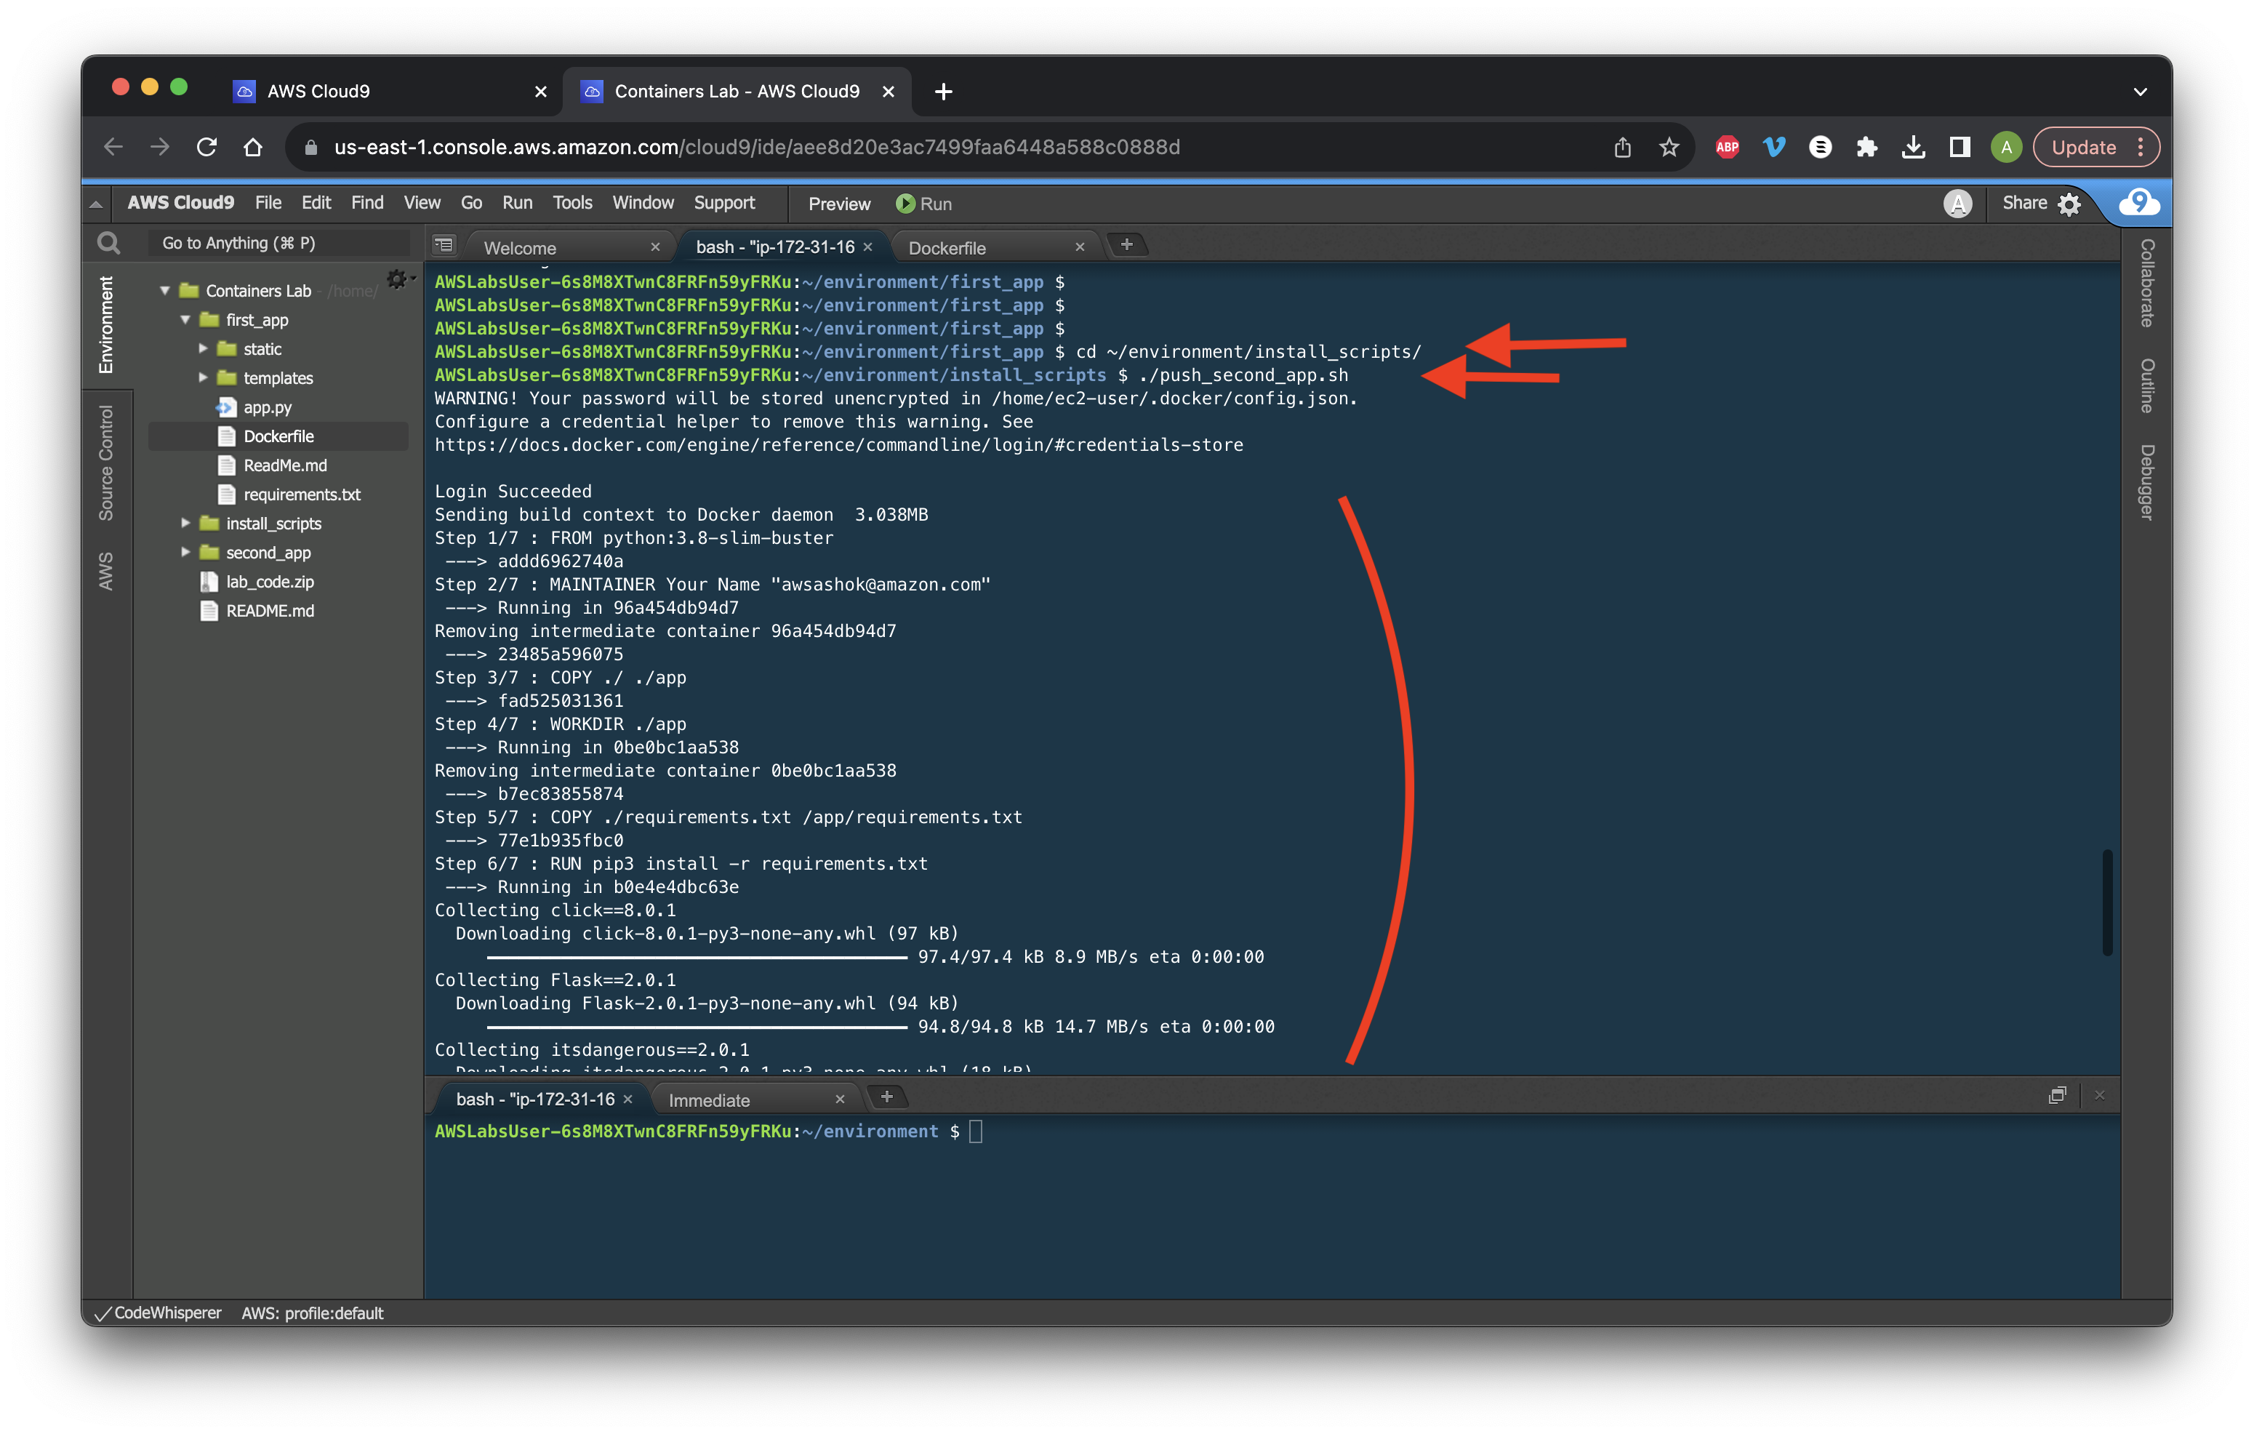Collapse the Containers Lab root folder
Image resolution: width=2254 pixels, height=1434 pixels.
(165, 291)
